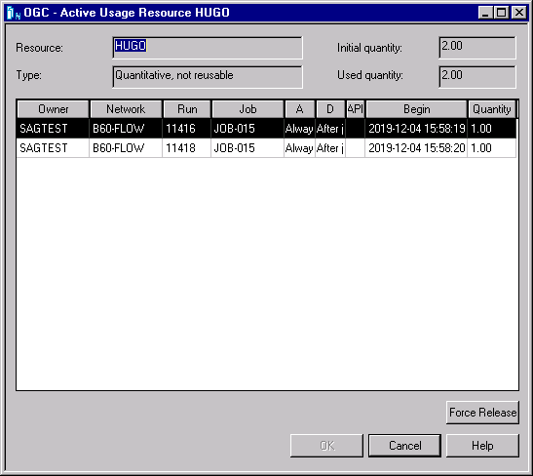Click the Job column header
Screen dimensions: 533x476
pos(247,109)
